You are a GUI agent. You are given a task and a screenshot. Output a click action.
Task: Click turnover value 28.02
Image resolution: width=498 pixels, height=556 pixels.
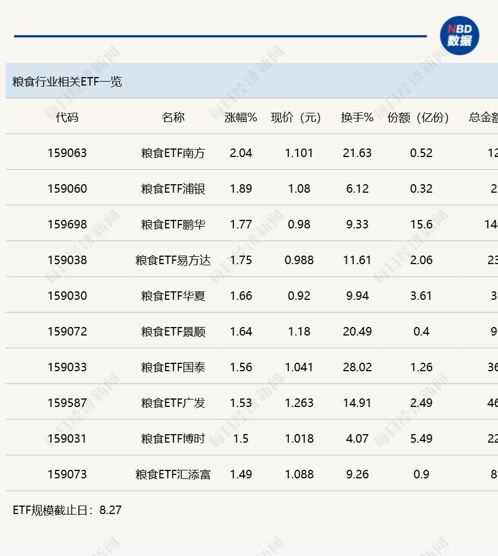coord(357,367)
